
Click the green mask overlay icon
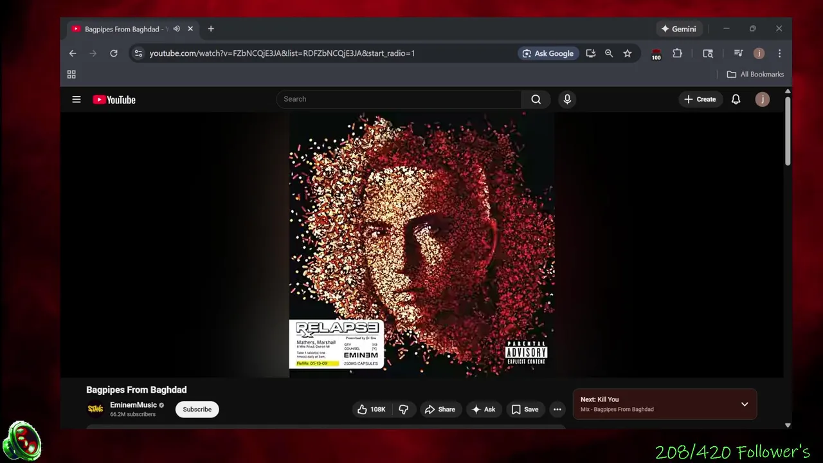(x=22, y=441)
